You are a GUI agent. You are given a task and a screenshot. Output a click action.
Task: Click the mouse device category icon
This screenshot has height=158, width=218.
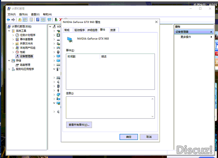point(58,86)
